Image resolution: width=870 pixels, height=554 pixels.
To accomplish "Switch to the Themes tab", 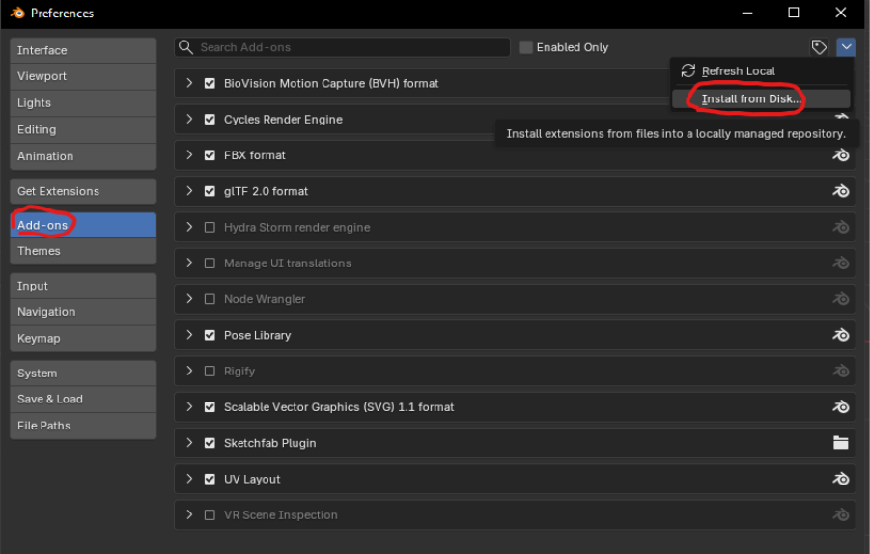I will [x=83, y=251].
